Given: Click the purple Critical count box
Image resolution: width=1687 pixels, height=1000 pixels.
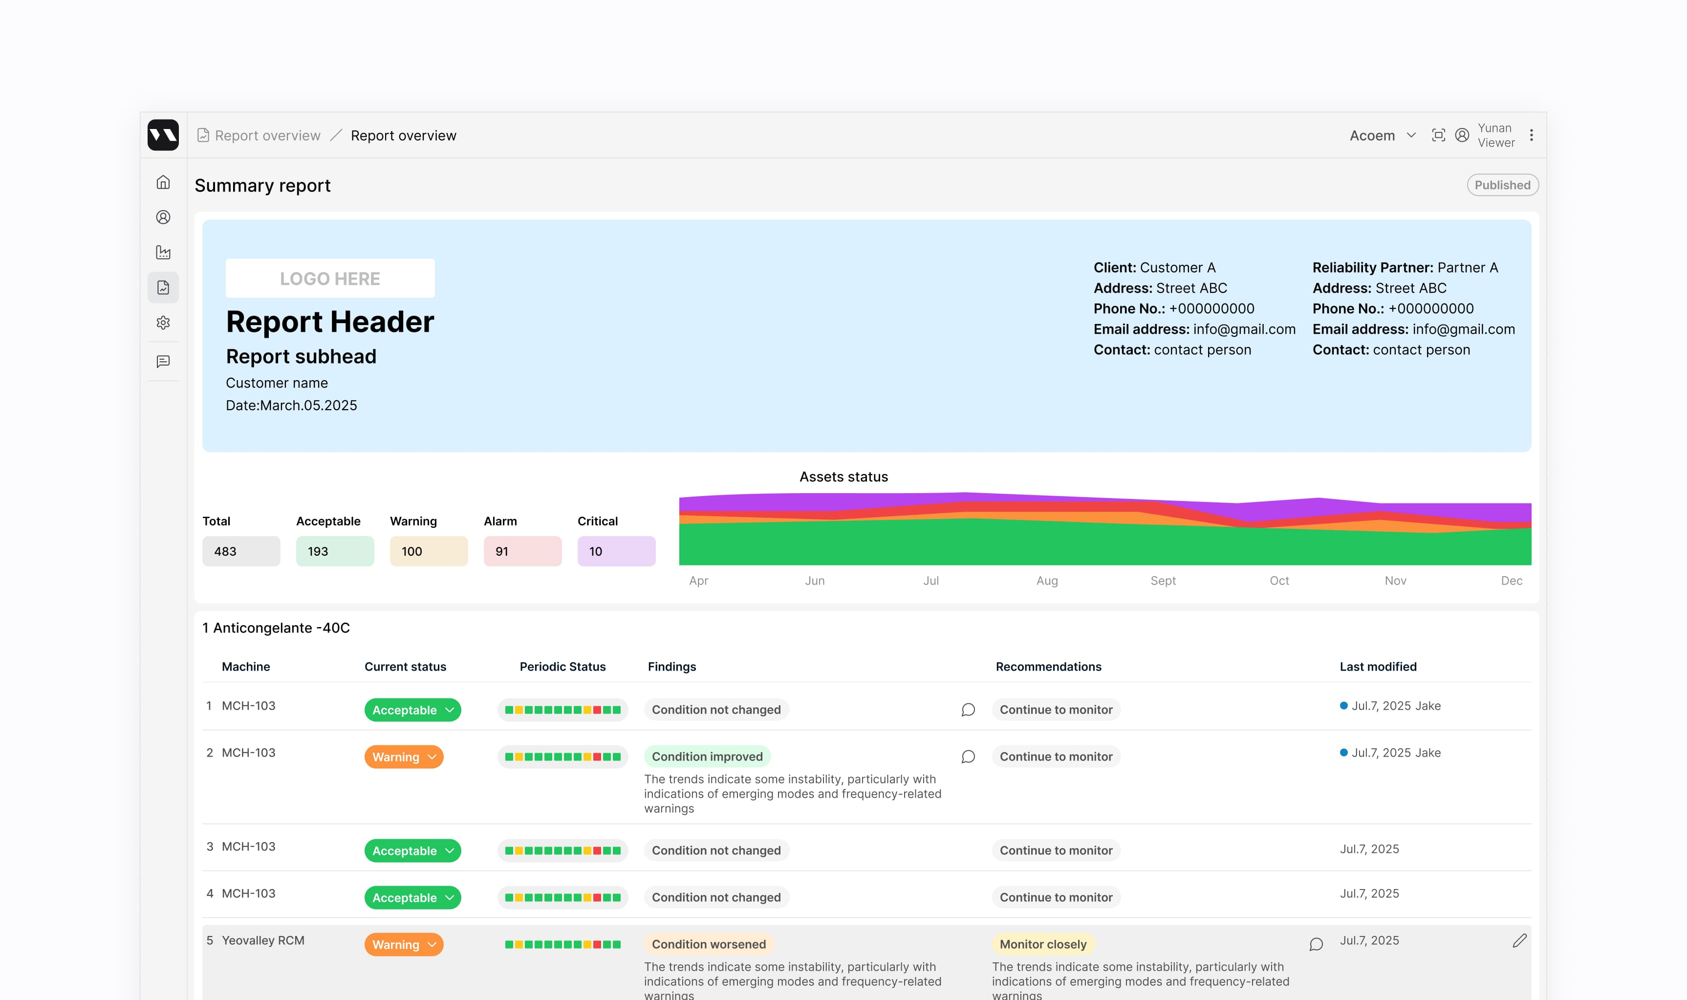Looking at the screenshot, I should click(616, 551).
